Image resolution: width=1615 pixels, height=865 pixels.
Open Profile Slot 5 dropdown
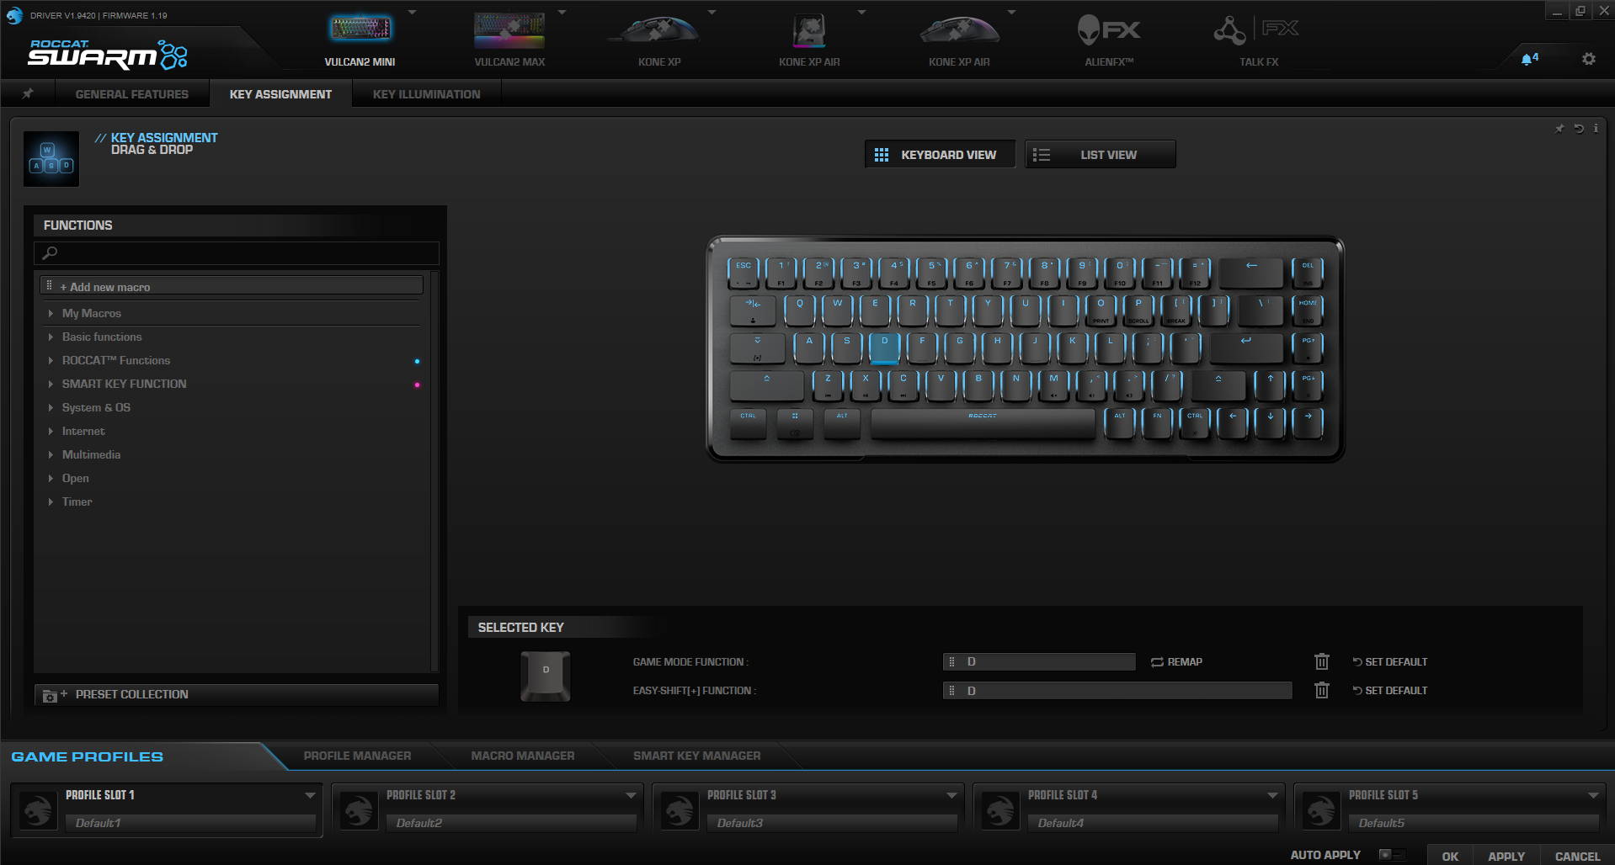pyautogui.click(x=1593, y=795)
